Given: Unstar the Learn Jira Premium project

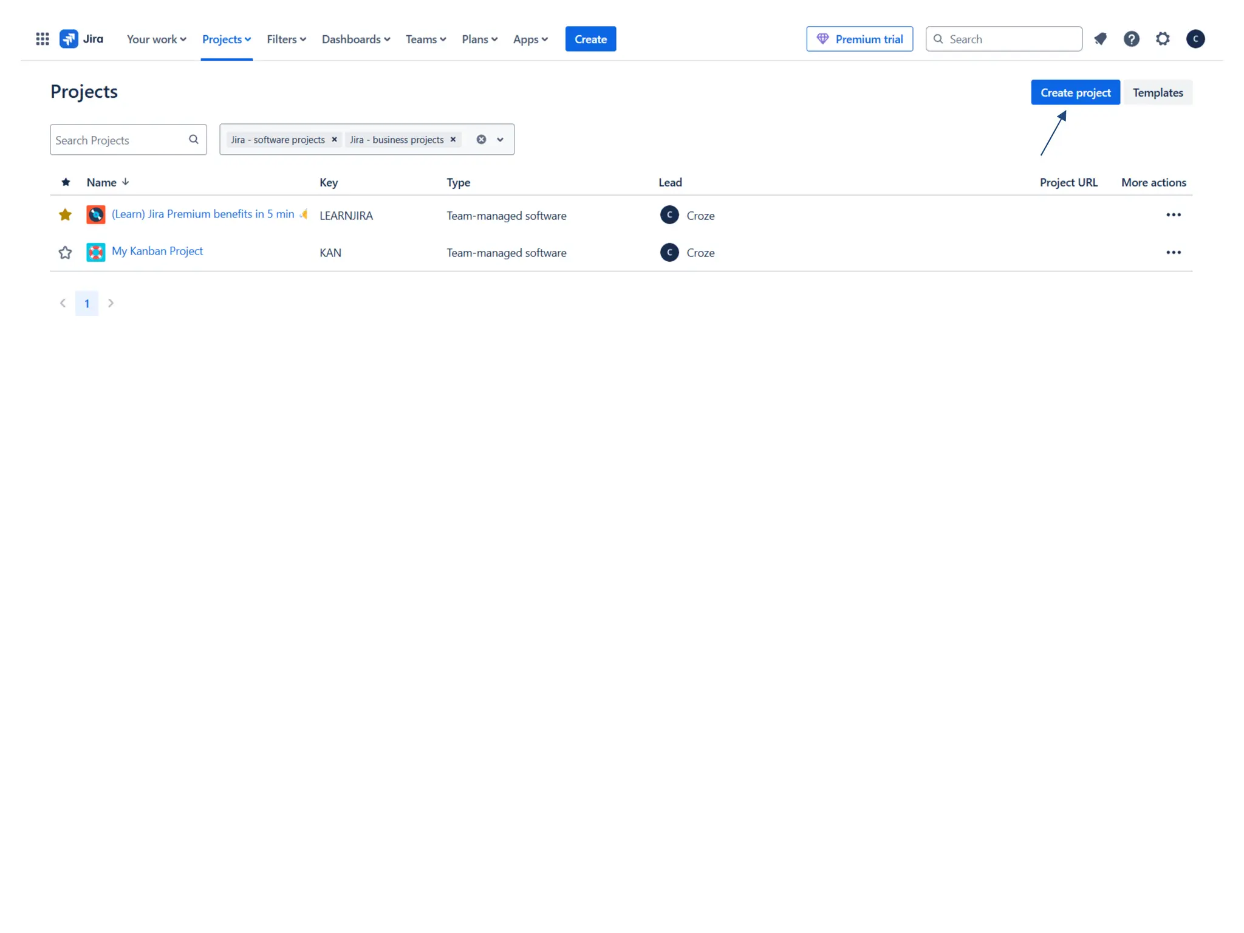Looking at the screenshot, I should [65, 215].
